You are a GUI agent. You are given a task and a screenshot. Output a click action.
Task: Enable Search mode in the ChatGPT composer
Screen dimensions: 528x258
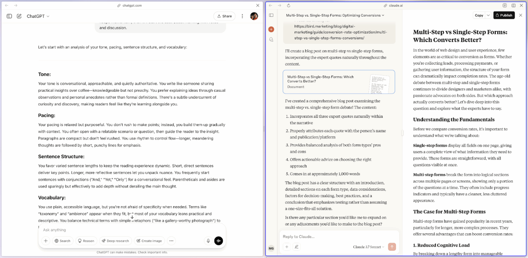[63, 241]
